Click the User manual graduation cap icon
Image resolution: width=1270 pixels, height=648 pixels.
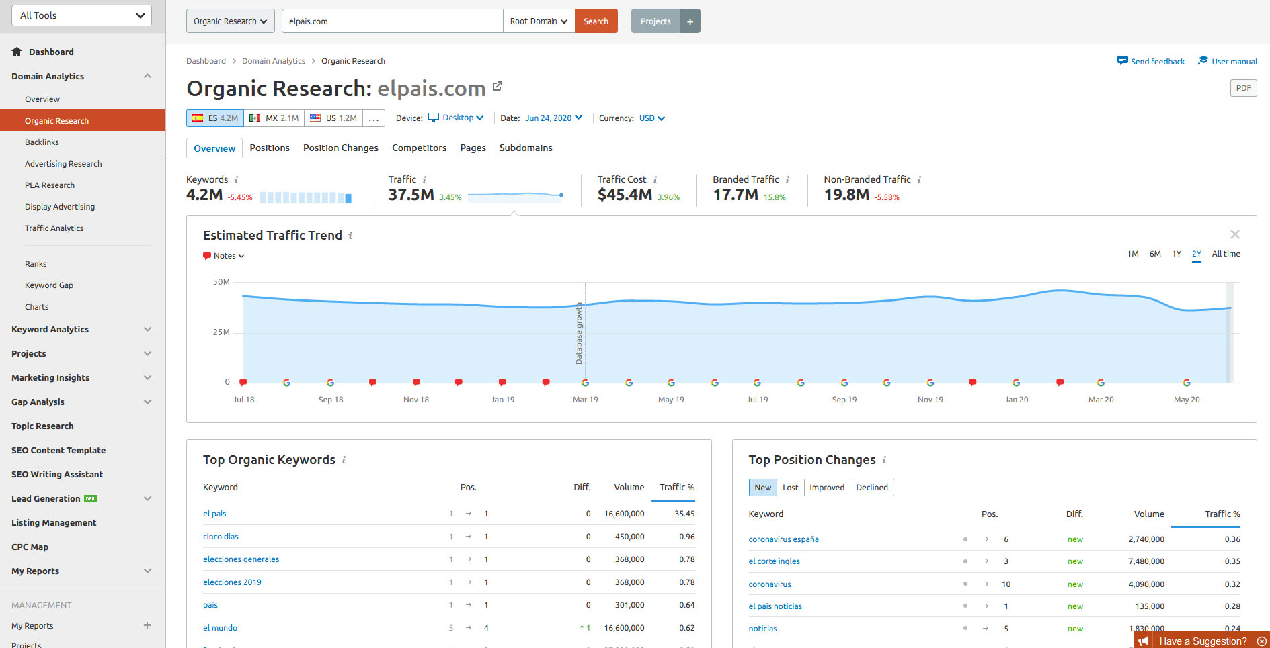(x=1203, y=60)
